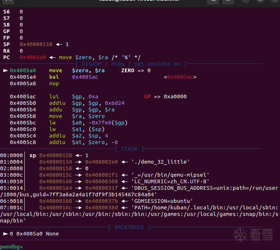Click the './demo_32_little' string
The image size is (280, 250).
[x=160, y=162]
